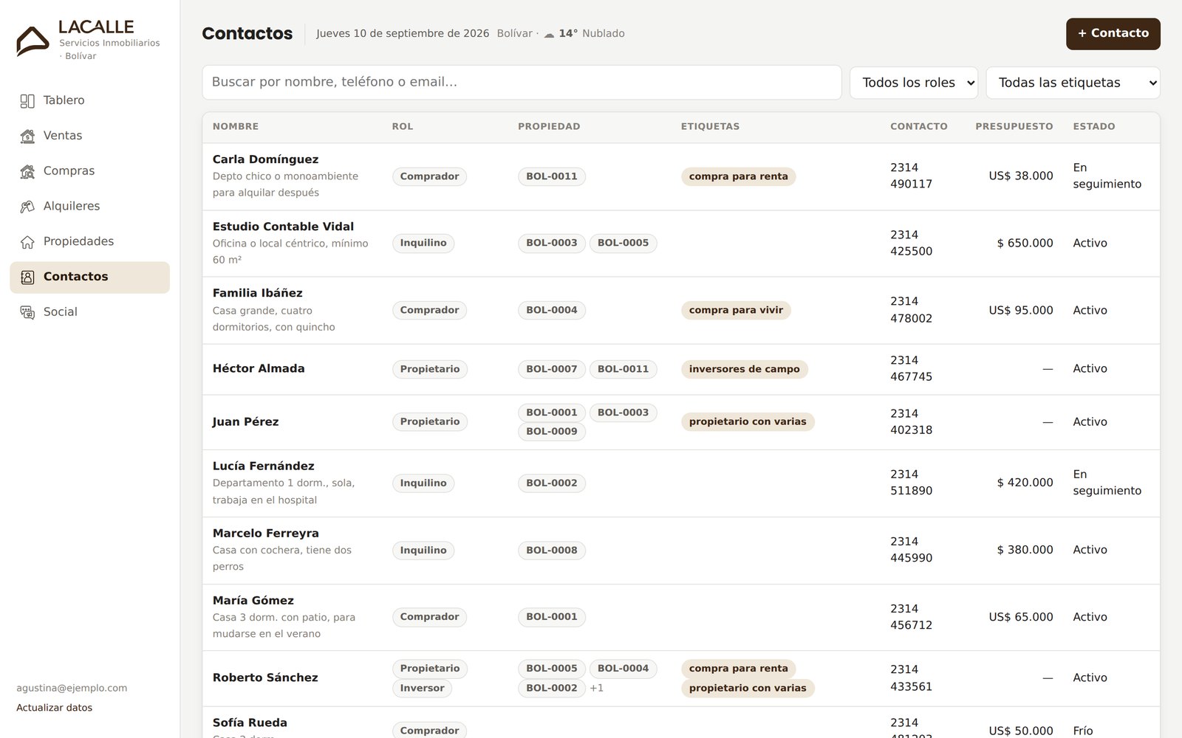Open BOL-0005 chip in Estudio Contable Vidal row
The image size is (1182, 738).
[x=623, y=243]
